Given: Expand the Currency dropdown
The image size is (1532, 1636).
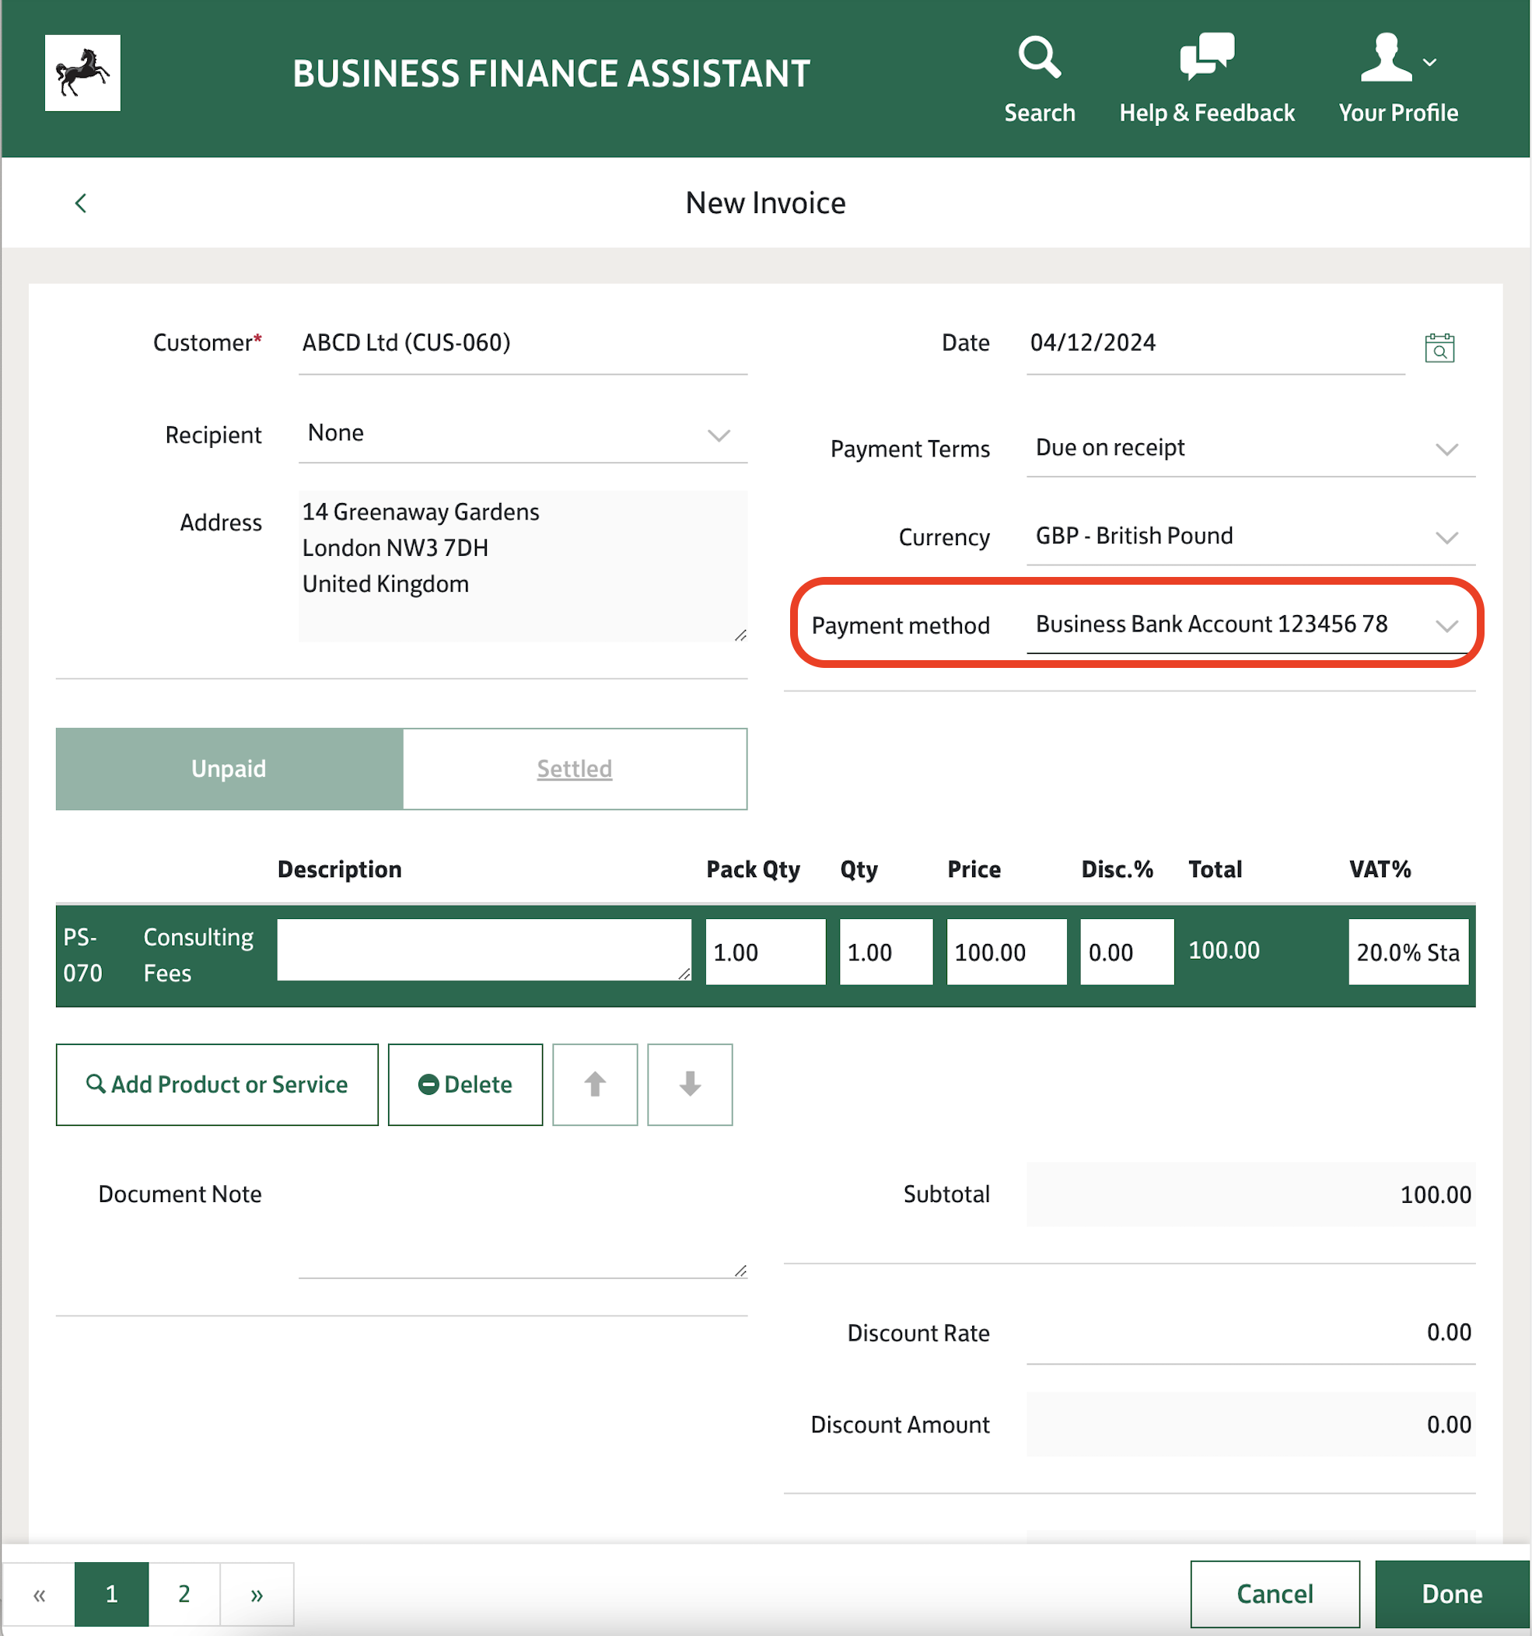Looking at the screenshot, I should [x=1446, y=537].
